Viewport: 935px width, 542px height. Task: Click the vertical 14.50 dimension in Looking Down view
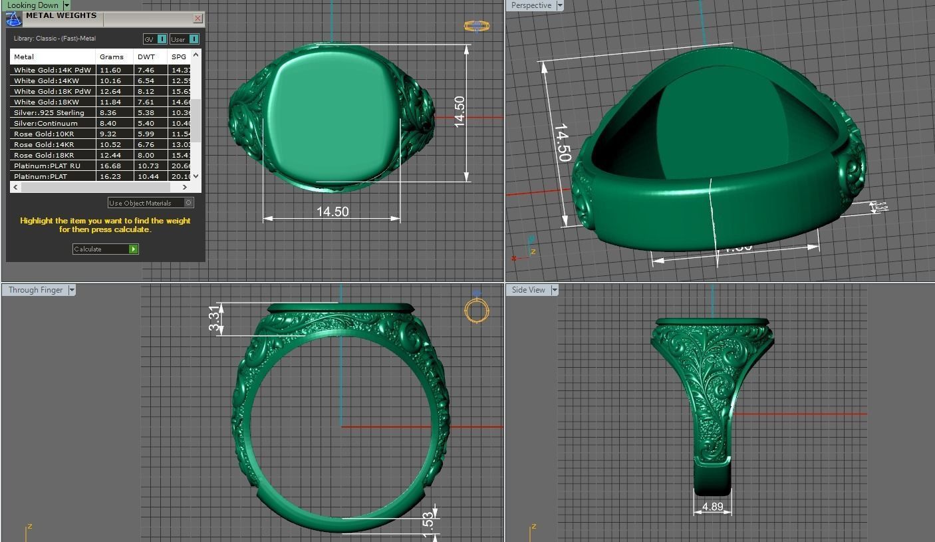coord(460,112)
